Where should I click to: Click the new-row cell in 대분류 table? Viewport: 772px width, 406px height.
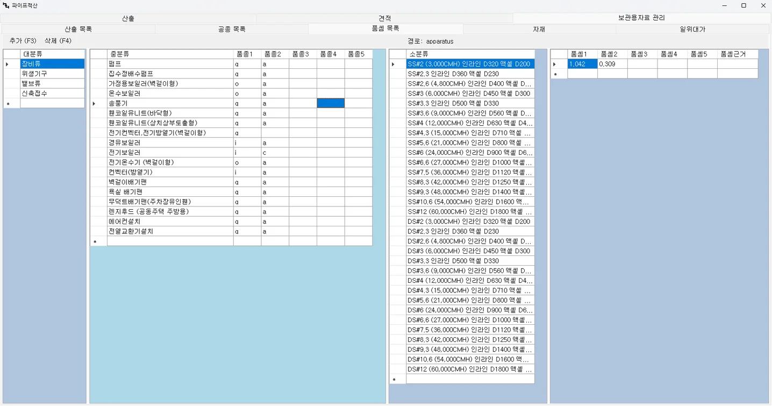coord(52,103)
